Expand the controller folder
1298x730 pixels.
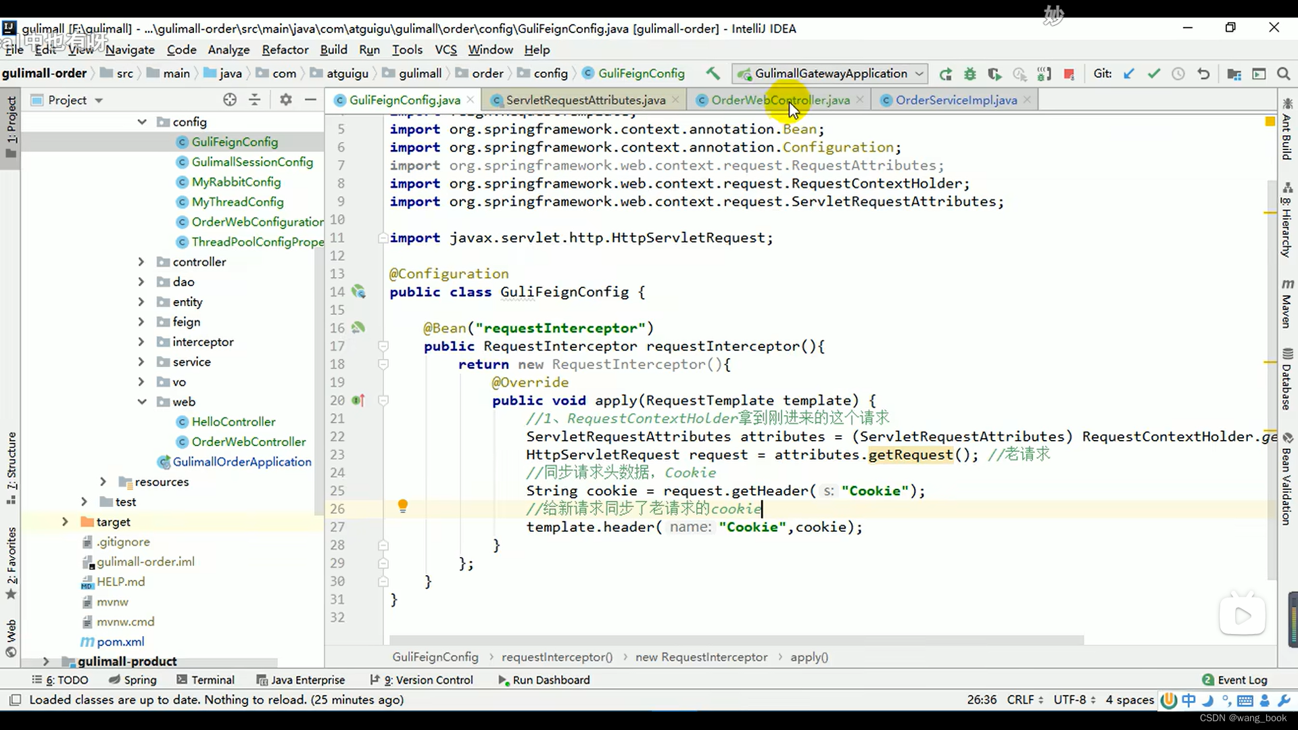click(x=141, y=262)
